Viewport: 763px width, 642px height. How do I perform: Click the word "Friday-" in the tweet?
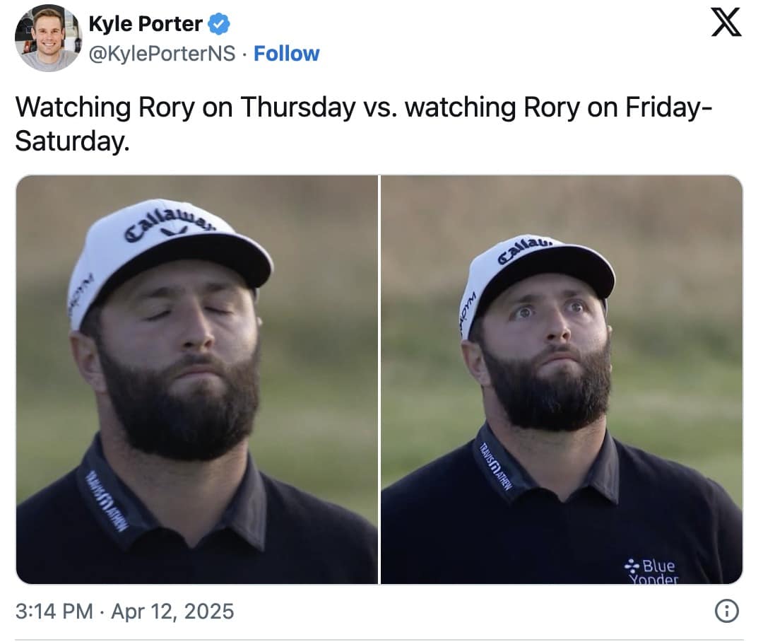click(668, 107)
